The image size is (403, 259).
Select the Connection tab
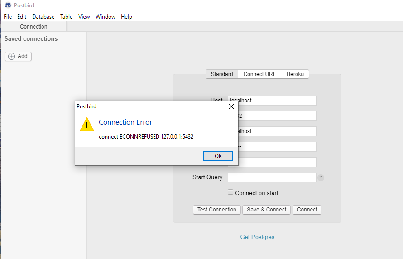point(34,26)
